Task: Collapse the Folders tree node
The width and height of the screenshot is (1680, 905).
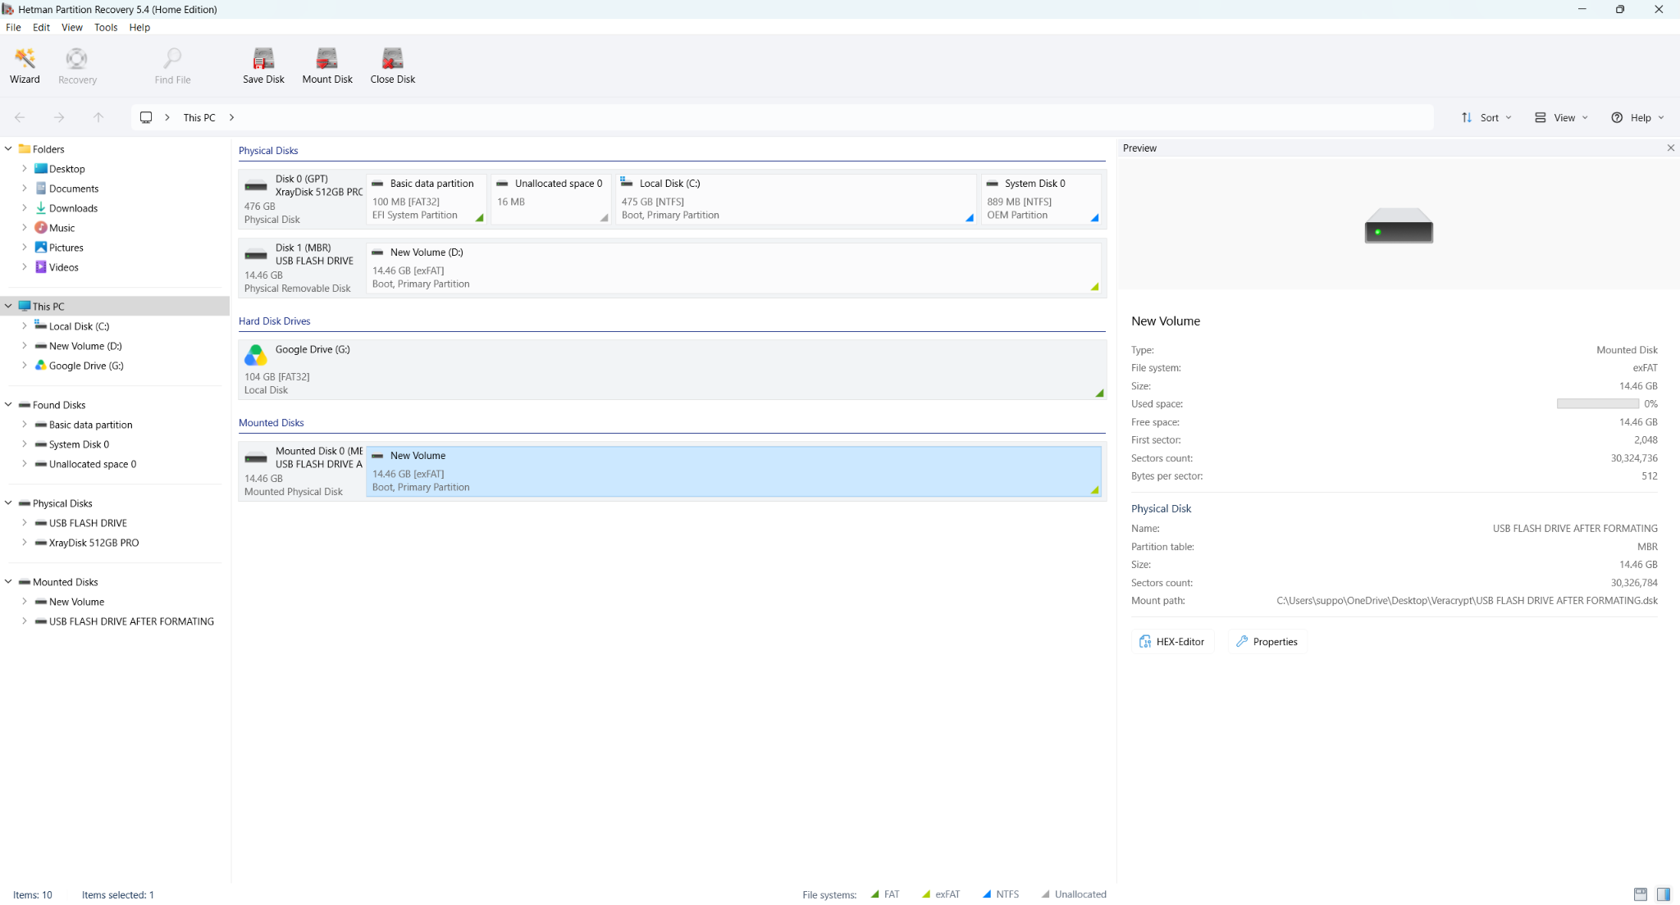Action: 8,148
